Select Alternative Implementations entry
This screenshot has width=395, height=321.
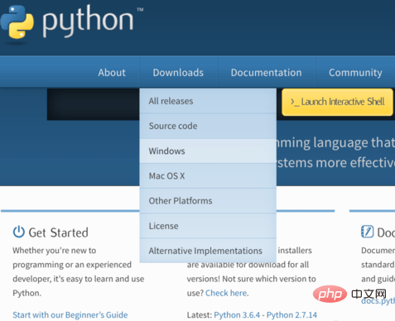[x=208, y=251]
